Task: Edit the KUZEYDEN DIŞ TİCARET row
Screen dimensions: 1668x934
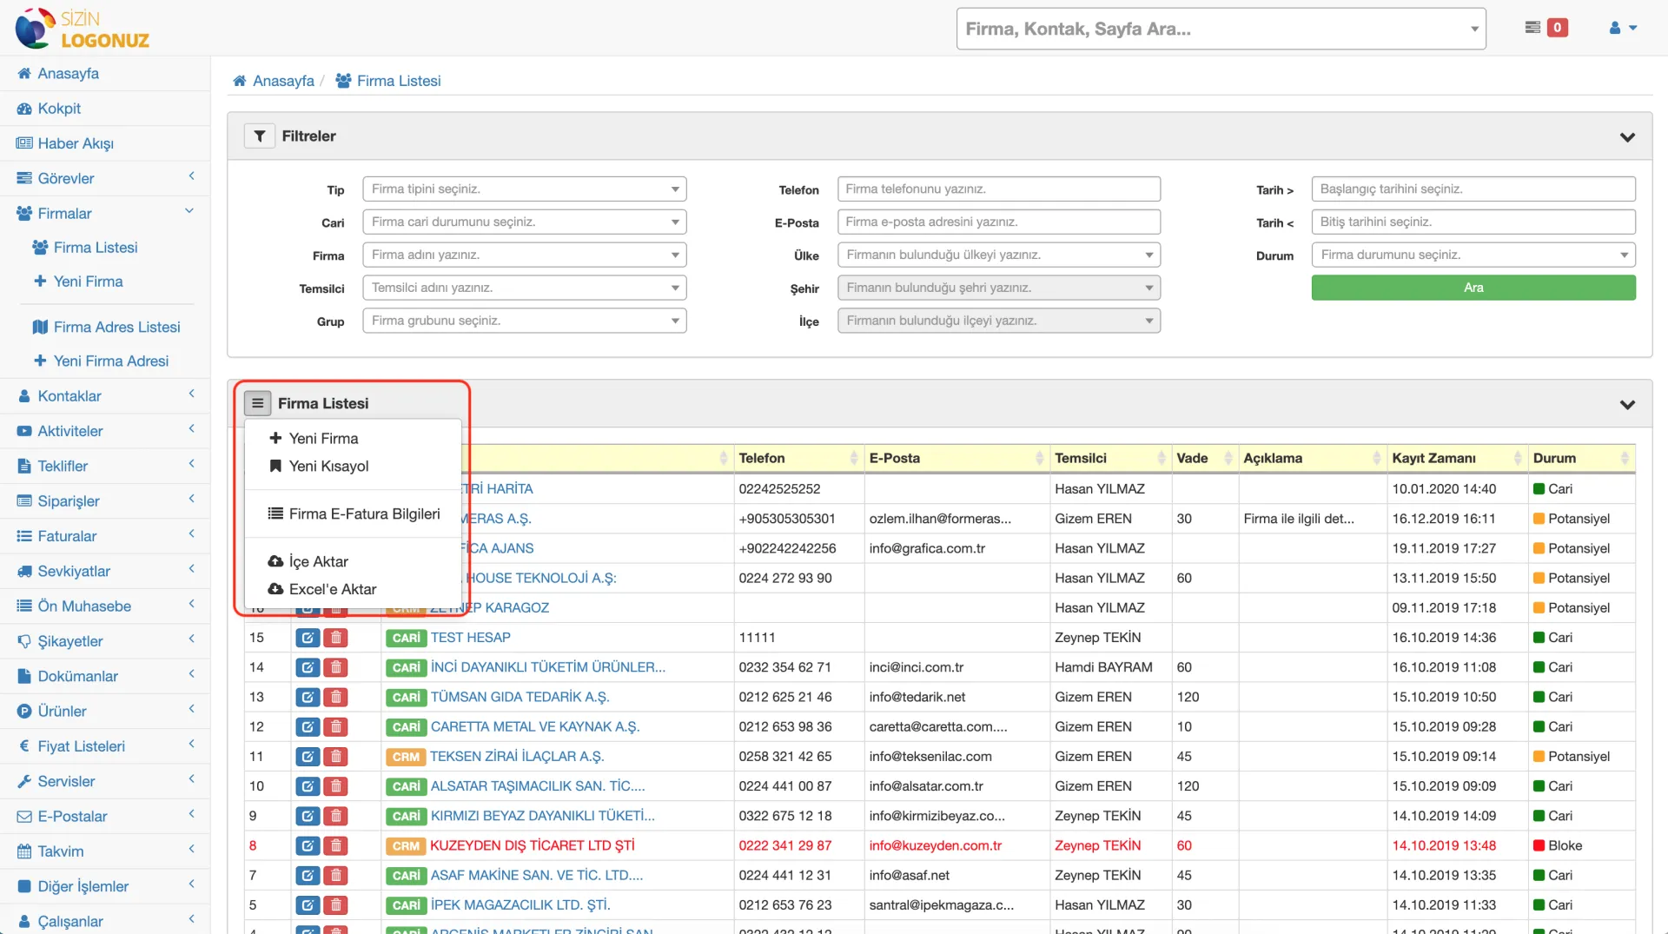Action: [308, 845]
